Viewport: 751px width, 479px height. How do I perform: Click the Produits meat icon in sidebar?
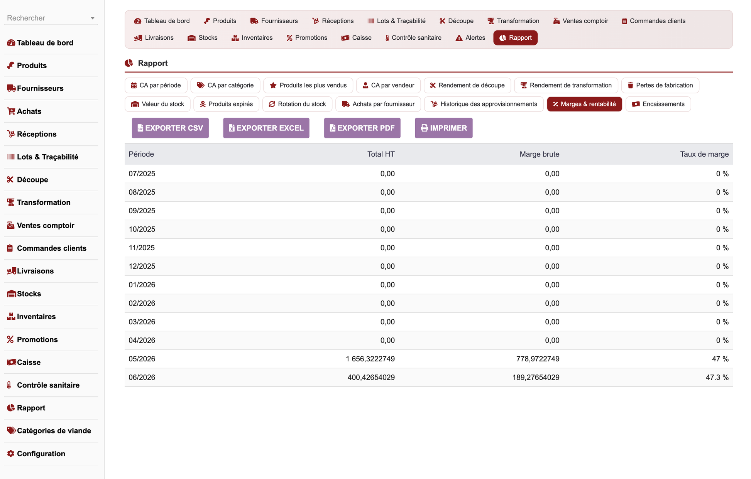(11, 66)
